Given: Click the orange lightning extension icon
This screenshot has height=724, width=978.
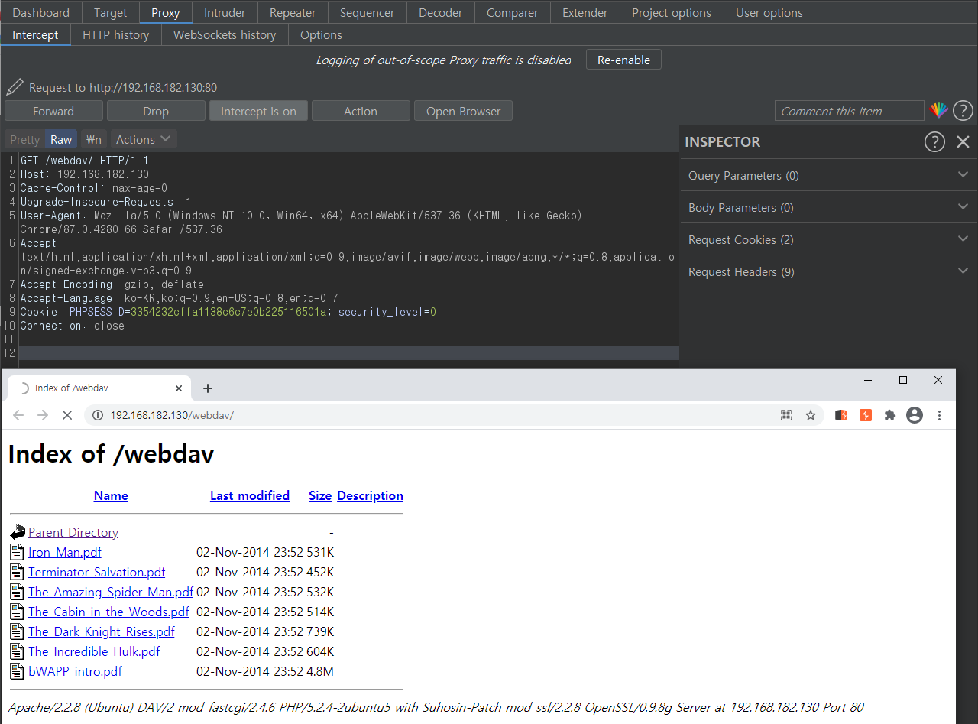Looking at the screenshot, I should [x=866, y=415].
